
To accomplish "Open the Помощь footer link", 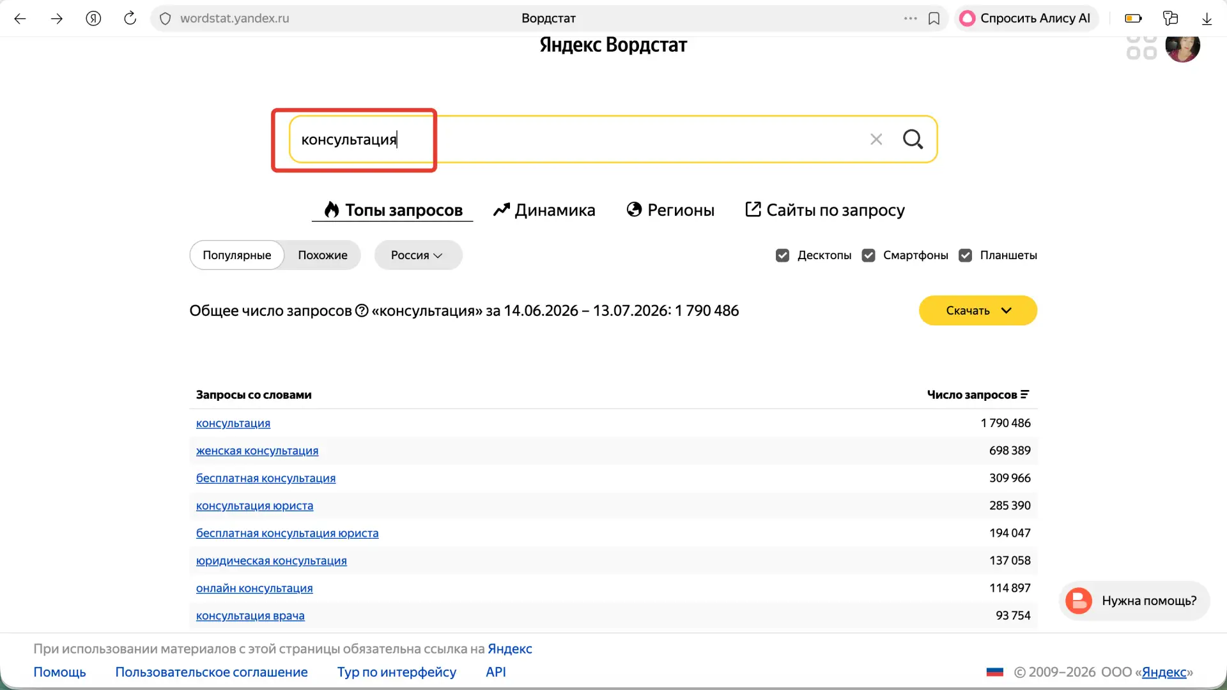I will (x=59, y=672).
